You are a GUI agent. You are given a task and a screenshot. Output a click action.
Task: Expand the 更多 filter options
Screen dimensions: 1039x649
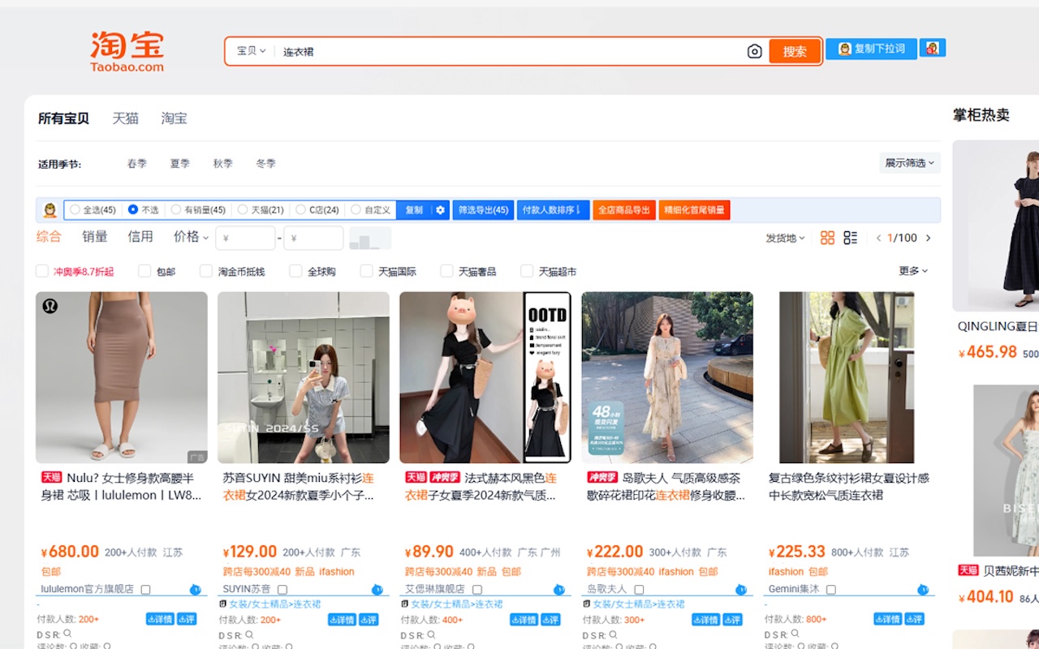pos(911,270)
